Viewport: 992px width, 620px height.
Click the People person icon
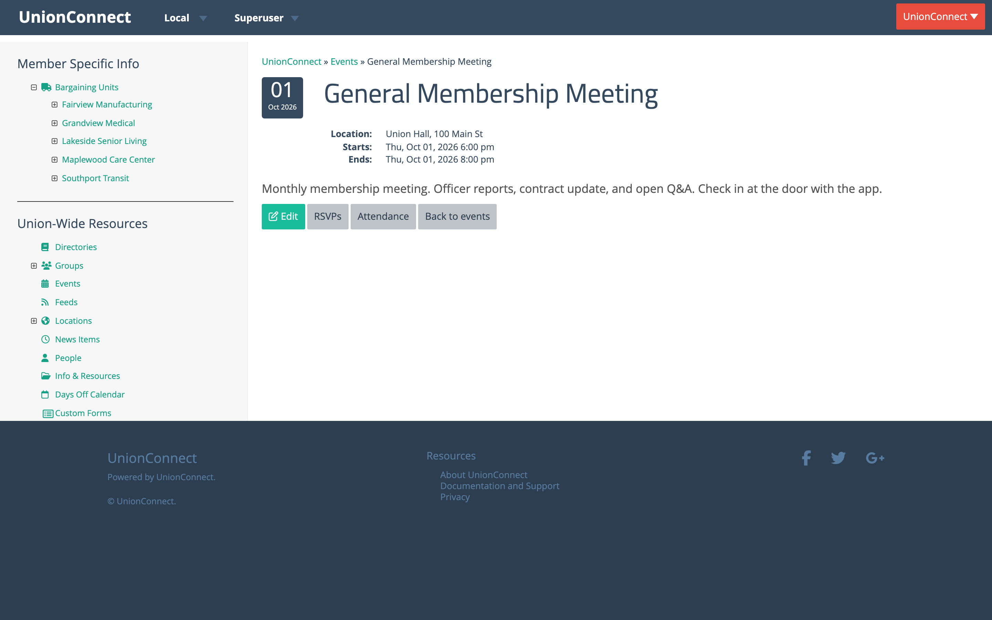pos(45,358)
